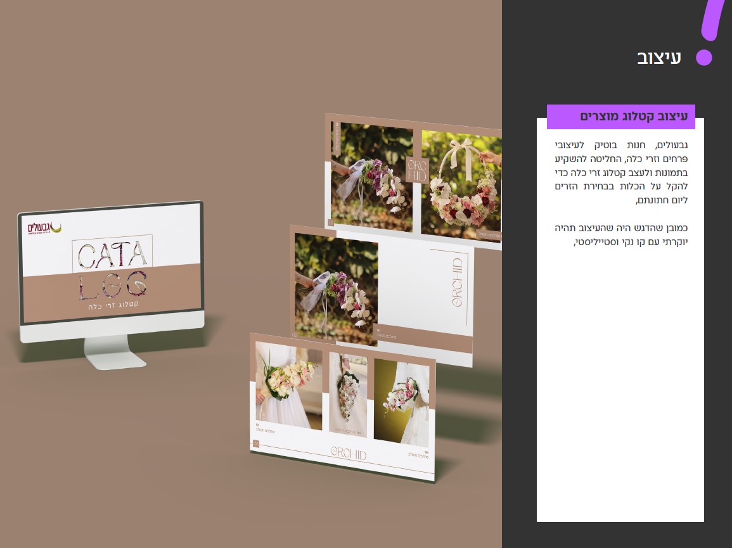The image size is (732, 548).
Task: Click the purple עיצוב קטלוג מוצרים title banner
Action: tap(620, 117)
